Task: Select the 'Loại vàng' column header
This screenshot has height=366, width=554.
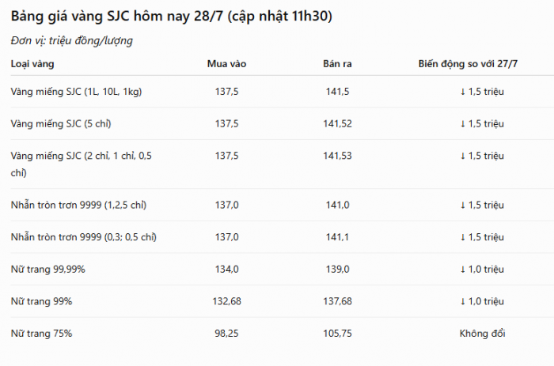Action: [x=32, y=64]
